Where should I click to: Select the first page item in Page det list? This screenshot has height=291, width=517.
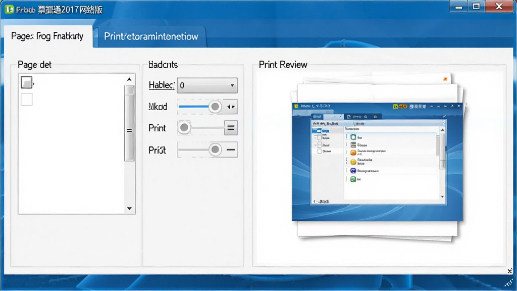click(x=27, y=82)
